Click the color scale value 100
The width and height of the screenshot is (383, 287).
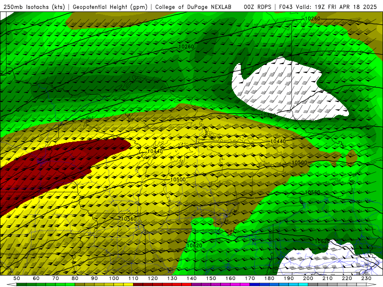coord(114,278)
